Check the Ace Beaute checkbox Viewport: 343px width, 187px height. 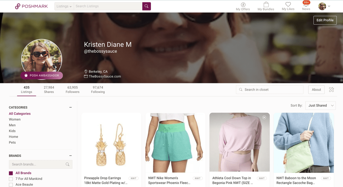pos(11,185)
